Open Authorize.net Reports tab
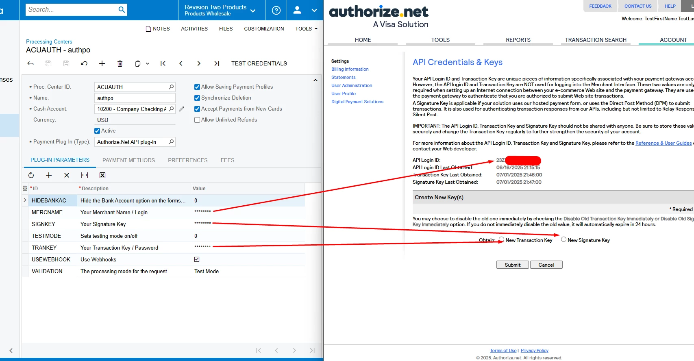The width and height of the screenshot is (694, 361). [x=518, y=40]
